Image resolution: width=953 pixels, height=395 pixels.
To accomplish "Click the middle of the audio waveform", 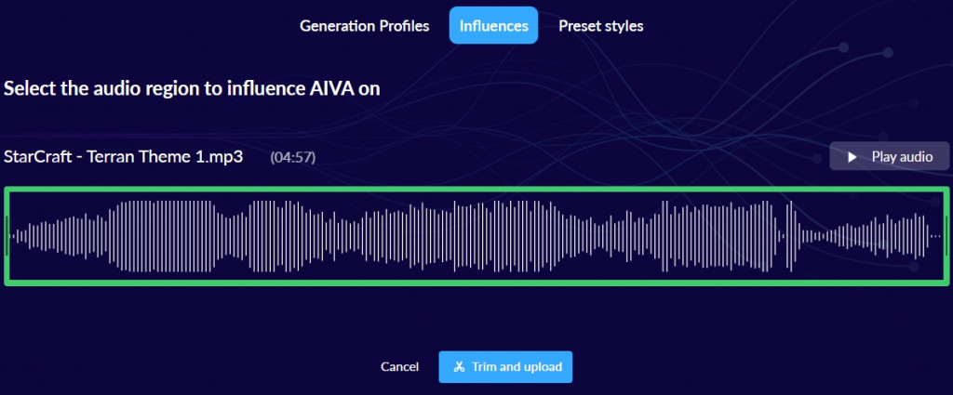I will click(x=476, y=236).
